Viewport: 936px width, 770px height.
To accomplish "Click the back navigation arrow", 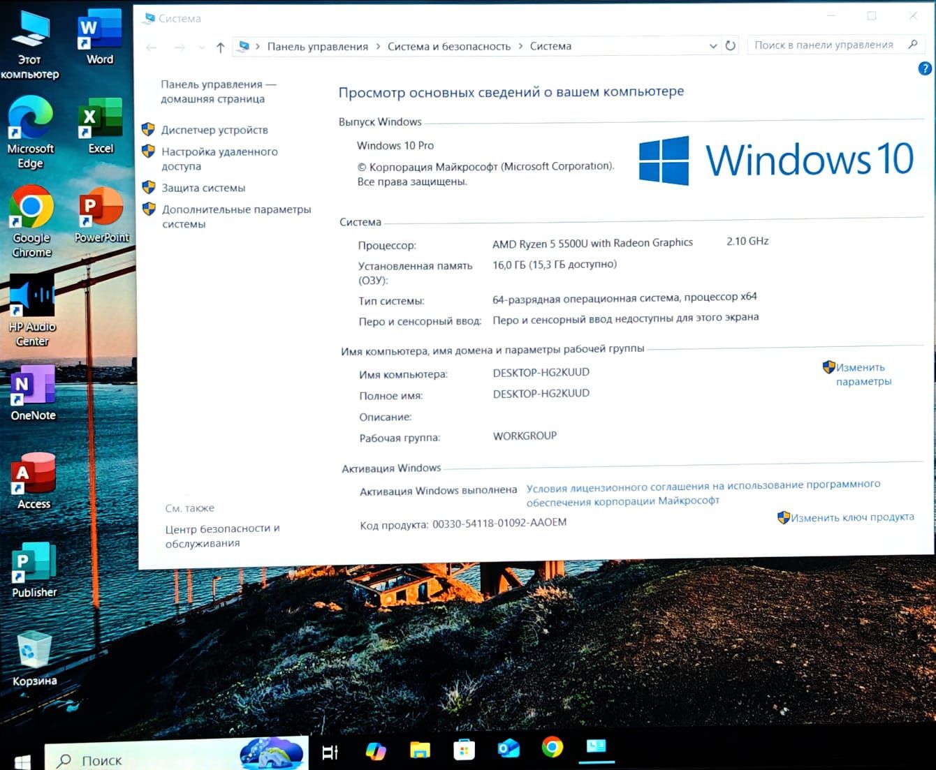I will tap(151, 47).
